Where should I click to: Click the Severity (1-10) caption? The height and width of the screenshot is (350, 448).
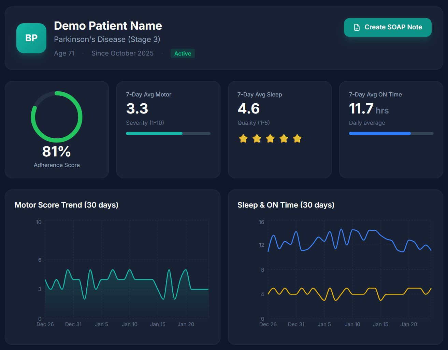pyautogui.click(x=145, y=123)
